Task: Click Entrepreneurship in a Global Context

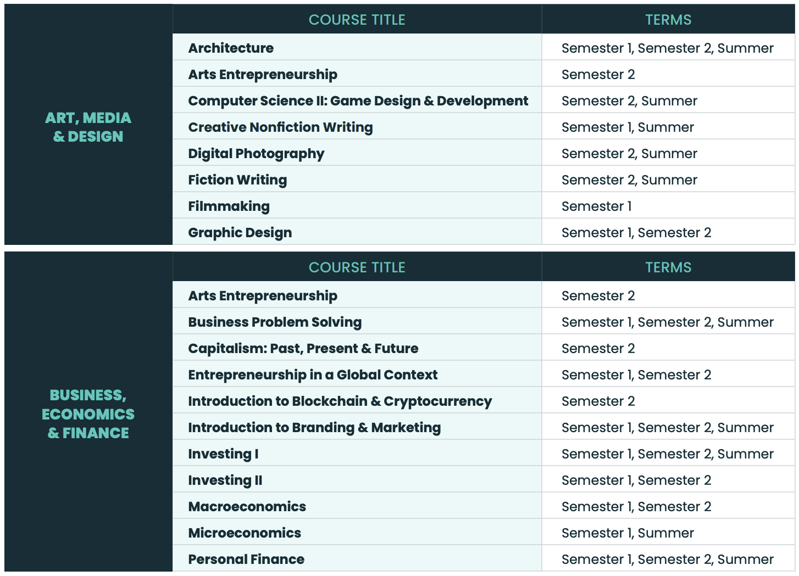Action: (x=313, y=375)
